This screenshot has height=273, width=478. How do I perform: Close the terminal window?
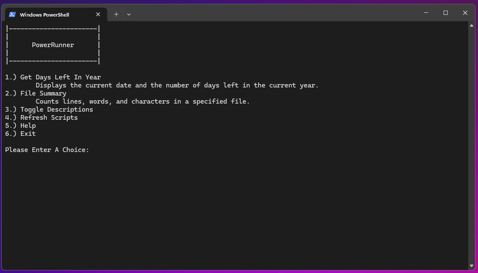(x=465, y=13)
